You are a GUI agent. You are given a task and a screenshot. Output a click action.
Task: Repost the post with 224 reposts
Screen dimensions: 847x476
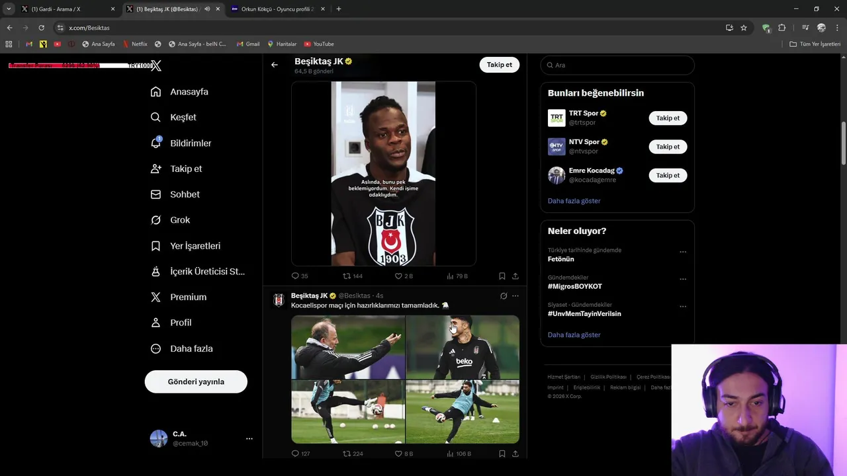[x=353, y=454]
